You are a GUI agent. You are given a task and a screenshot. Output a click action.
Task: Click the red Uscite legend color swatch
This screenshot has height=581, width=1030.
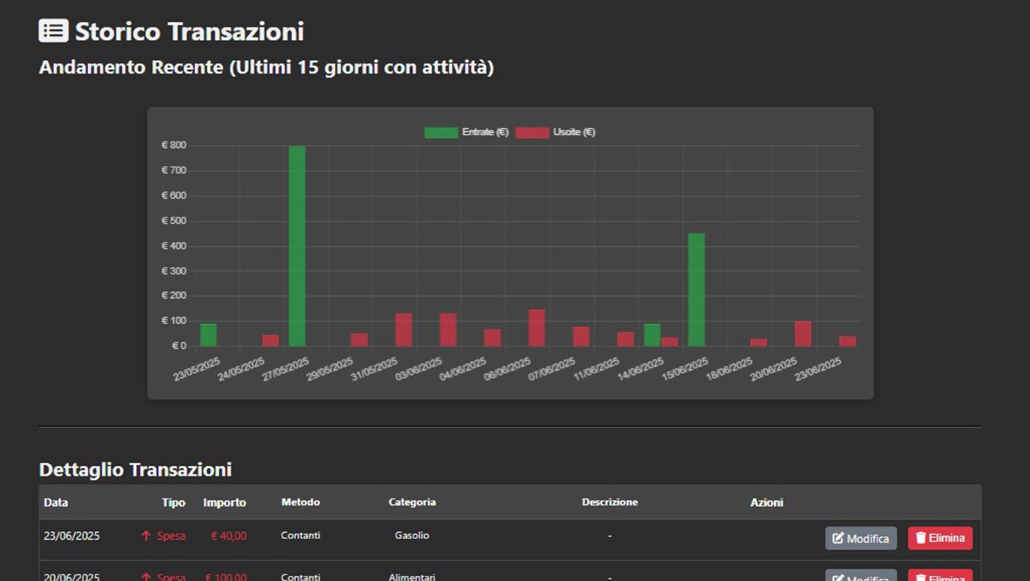pyautogui.click(x=532, y=132)
